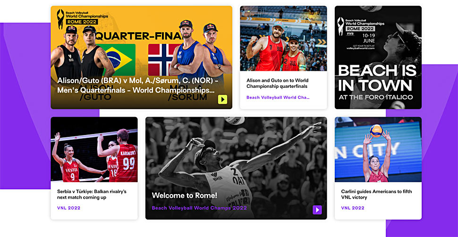This screenshot has width=458, height=237.
Task: Open the Carlini setting-the-ball photo
Action: 378,149
